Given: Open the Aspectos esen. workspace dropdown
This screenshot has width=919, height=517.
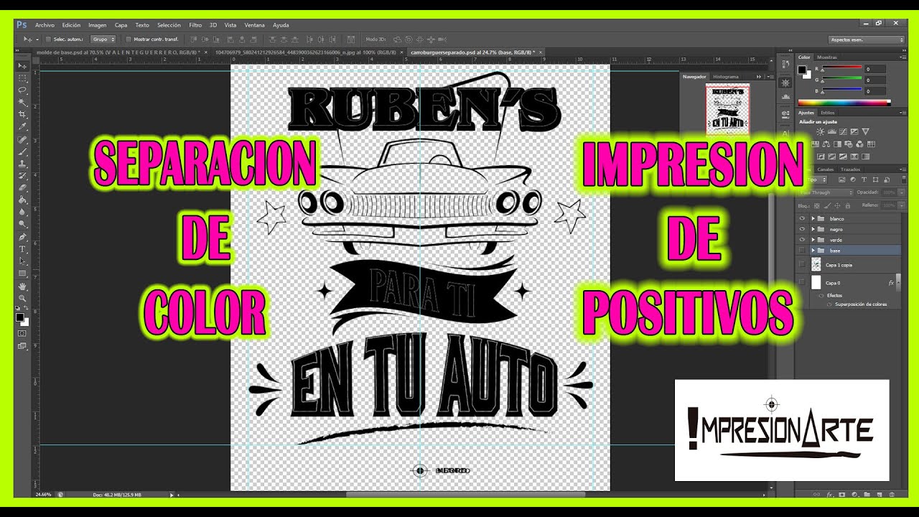Looking at the screenshot, I should point(867,39).
